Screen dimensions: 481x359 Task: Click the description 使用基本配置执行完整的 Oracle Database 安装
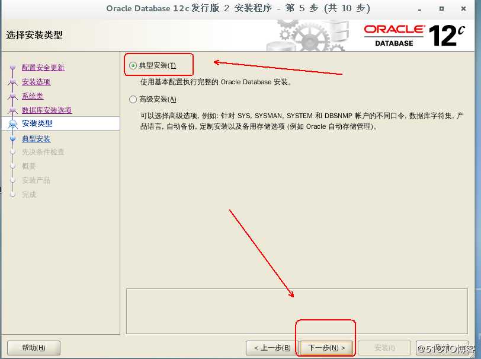(216, 82)
